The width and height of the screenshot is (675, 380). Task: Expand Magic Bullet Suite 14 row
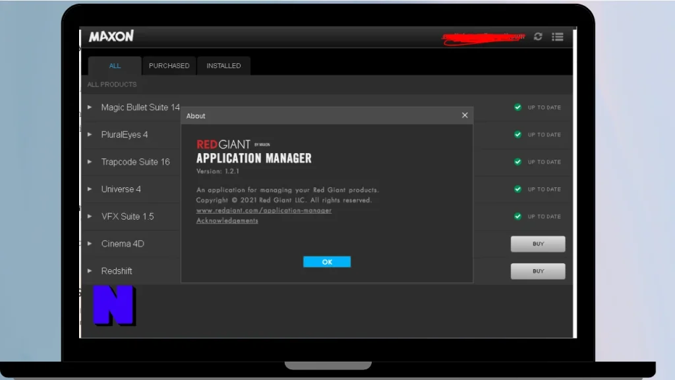[90, 108]
